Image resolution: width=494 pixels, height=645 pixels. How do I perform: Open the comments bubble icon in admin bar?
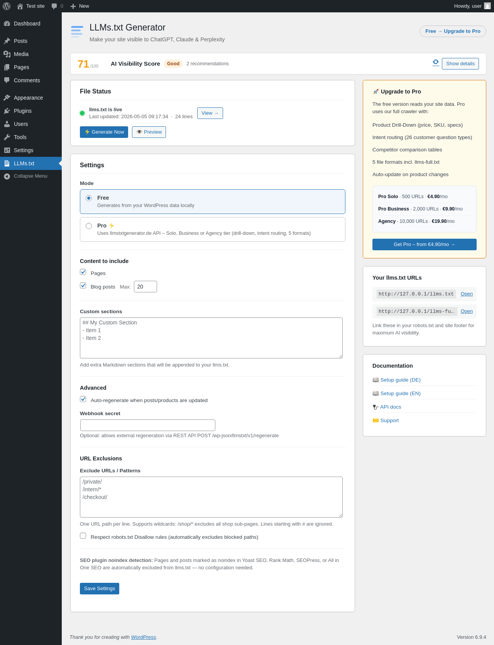pyautogui.click(x=54, y=6)
